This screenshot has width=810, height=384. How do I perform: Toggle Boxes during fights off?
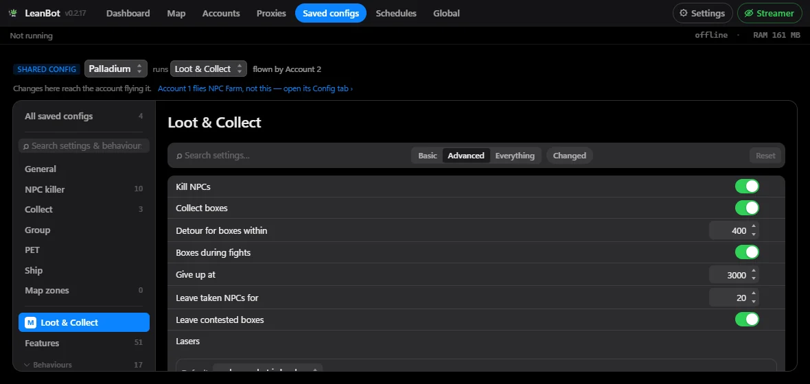pyautogui.click(x=747, y=252)
